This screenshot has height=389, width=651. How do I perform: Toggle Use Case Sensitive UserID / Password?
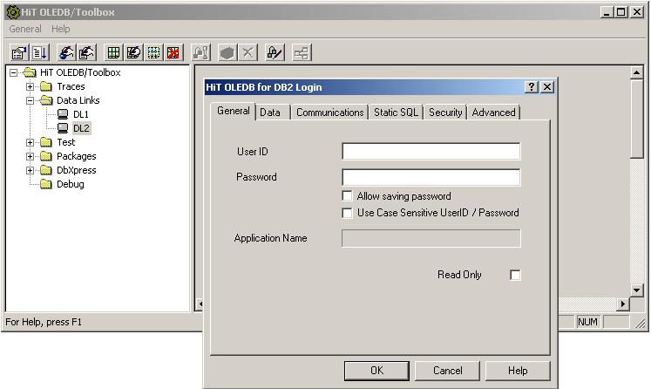(347, 213)
